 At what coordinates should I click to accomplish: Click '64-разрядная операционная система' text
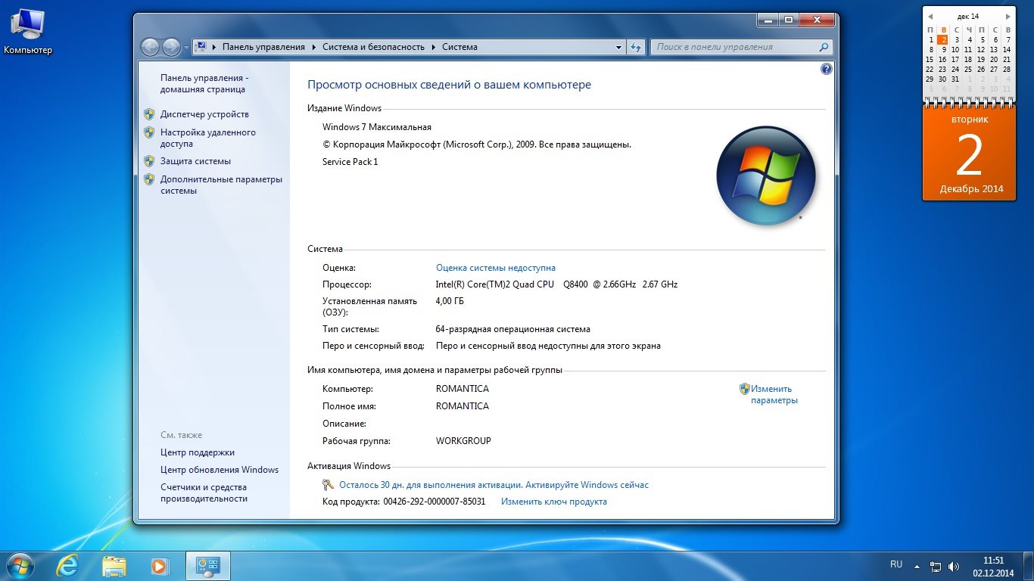coord(513,329)
